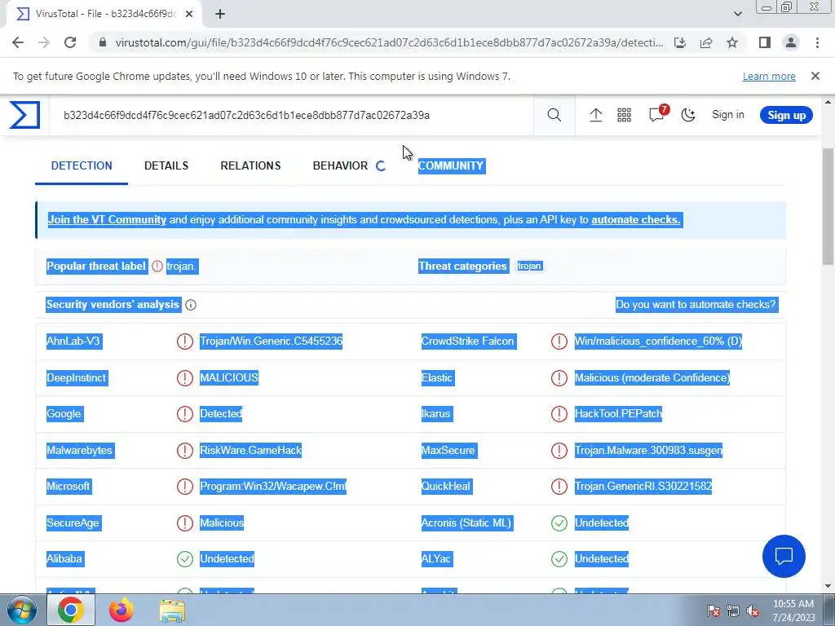Click Join the VT Community link
The image size is (835, 626).
coord(107,220)
